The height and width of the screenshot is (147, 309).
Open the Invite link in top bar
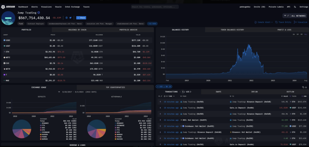[259, 7]
